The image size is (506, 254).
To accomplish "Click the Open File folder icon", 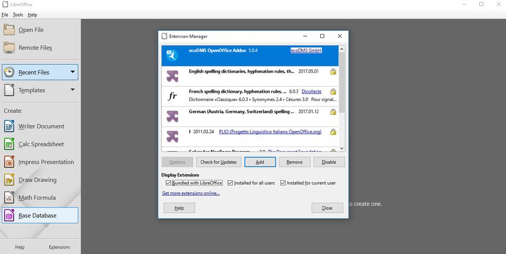I will coord(9,30).
